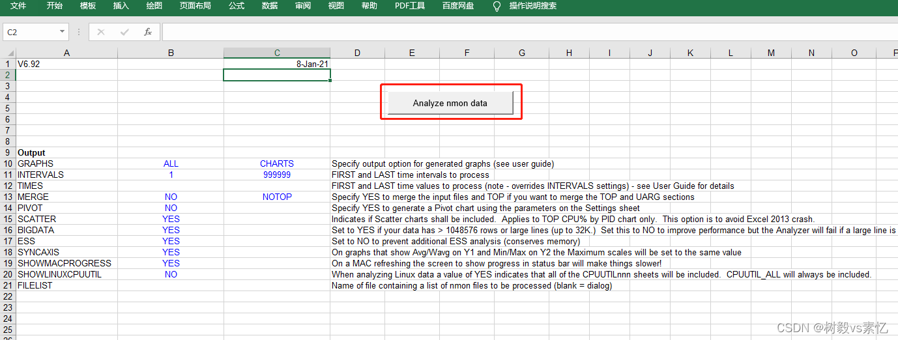Click the enter checkmark formula bar icon

tap(124, 32)
